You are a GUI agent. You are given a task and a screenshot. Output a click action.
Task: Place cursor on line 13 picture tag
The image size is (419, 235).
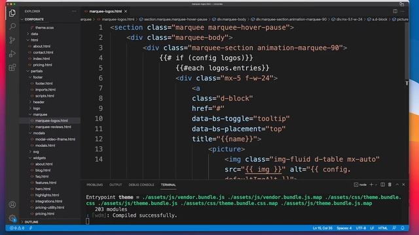227,149
